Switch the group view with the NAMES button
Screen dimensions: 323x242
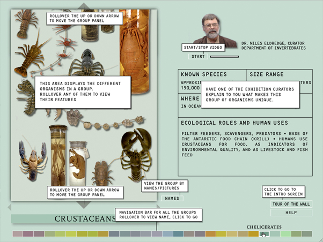tap(172, 199)
